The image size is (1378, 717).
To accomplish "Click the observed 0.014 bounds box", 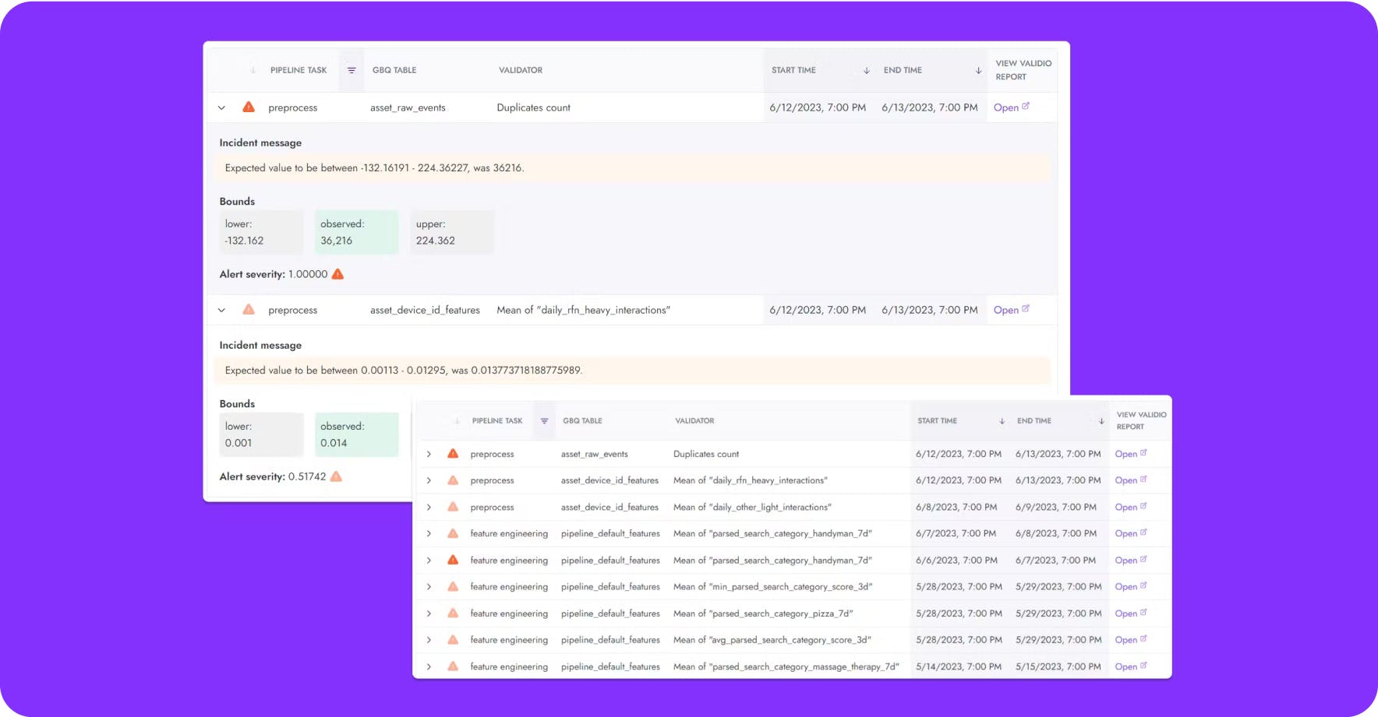I will [356, 434].
